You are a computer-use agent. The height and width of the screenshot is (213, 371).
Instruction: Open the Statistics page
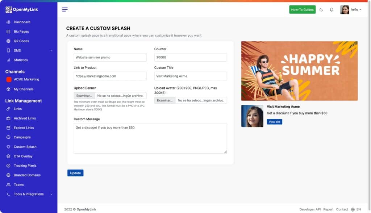[21, 60]
